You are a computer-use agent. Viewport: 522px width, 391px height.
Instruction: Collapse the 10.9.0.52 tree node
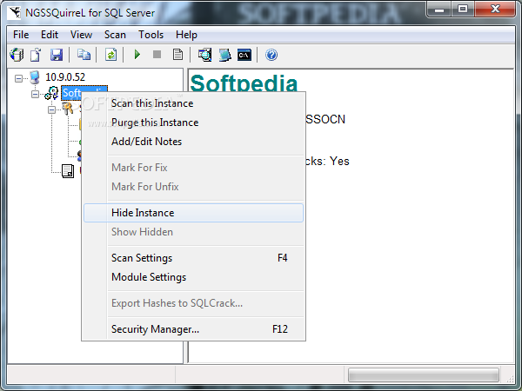[x=18, y=78]
